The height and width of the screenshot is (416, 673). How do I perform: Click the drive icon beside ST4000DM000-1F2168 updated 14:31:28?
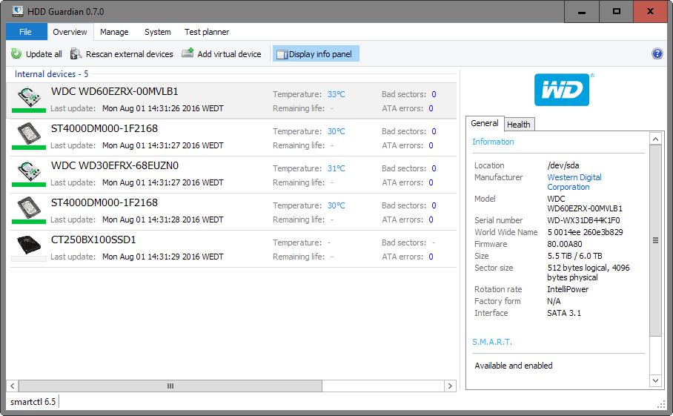29,208
